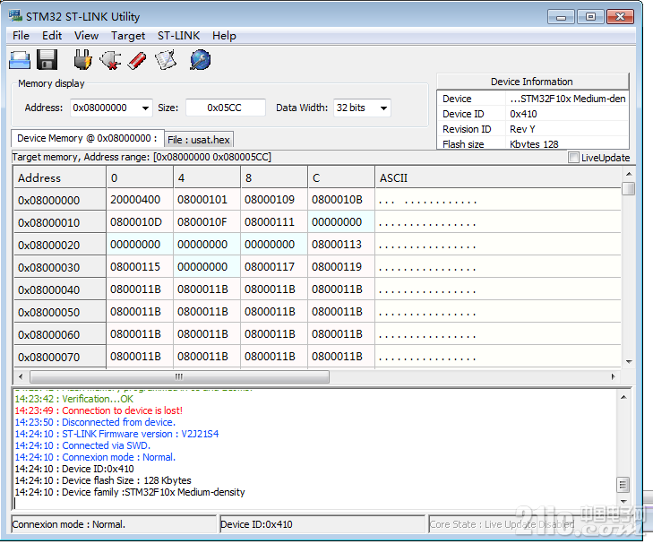Click the Device Information header
653x544 pixels.
(x=532, y=82)
